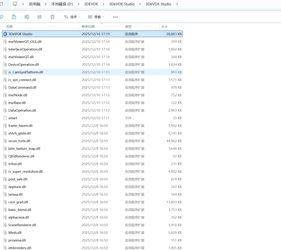Click the smart file icon

click(x=5, y=118)
